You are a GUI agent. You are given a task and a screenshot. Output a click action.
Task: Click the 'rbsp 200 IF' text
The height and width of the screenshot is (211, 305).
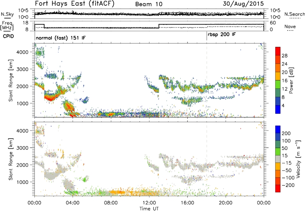click(x=222, y=35)
